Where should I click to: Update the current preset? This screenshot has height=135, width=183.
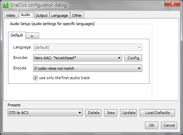point(129,113)
